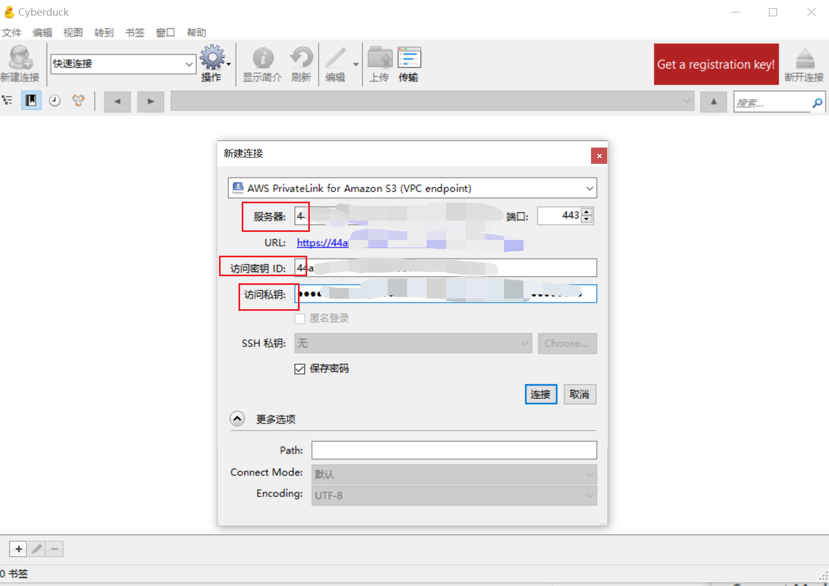Open the 书签 menu
Screen dimensions: 829x586
pyautogui.click(x=135, y=33)
